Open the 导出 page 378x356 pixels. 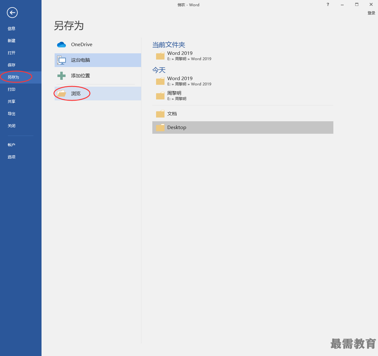click(x=21, y=113)
